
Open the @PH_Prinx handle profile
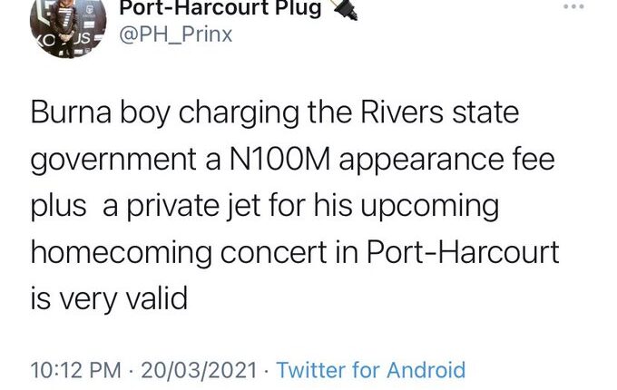pos(176,35)
